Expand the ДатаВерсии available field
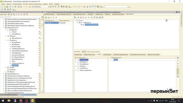The image size is (183, 103). (x=76, y=62)
